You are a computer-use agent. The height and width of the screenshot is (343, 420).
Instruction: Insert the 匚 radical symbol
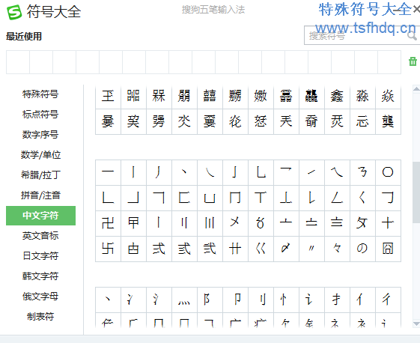184,198
